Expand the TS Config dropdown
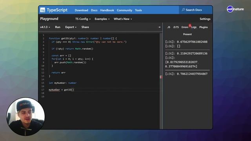Viewport: 251px width, 141px height. (83, 19)
